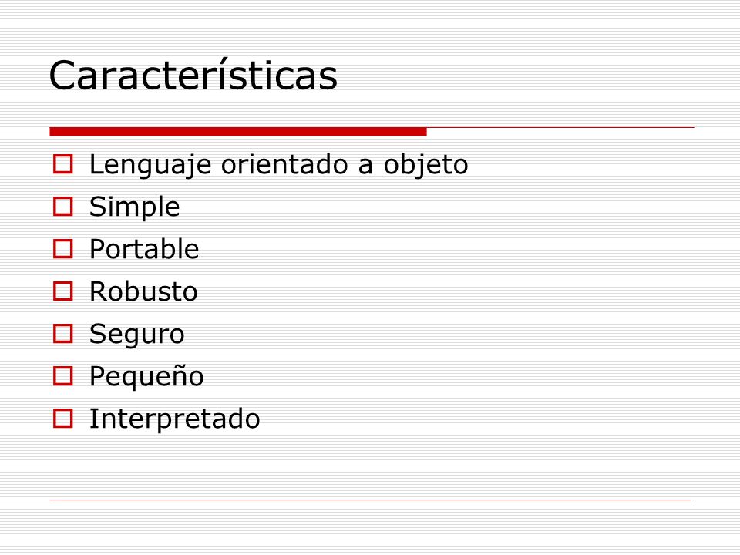Screen dimensions: 740x555
Task: Click the word Interpretado
Action: tap(175, 419)
